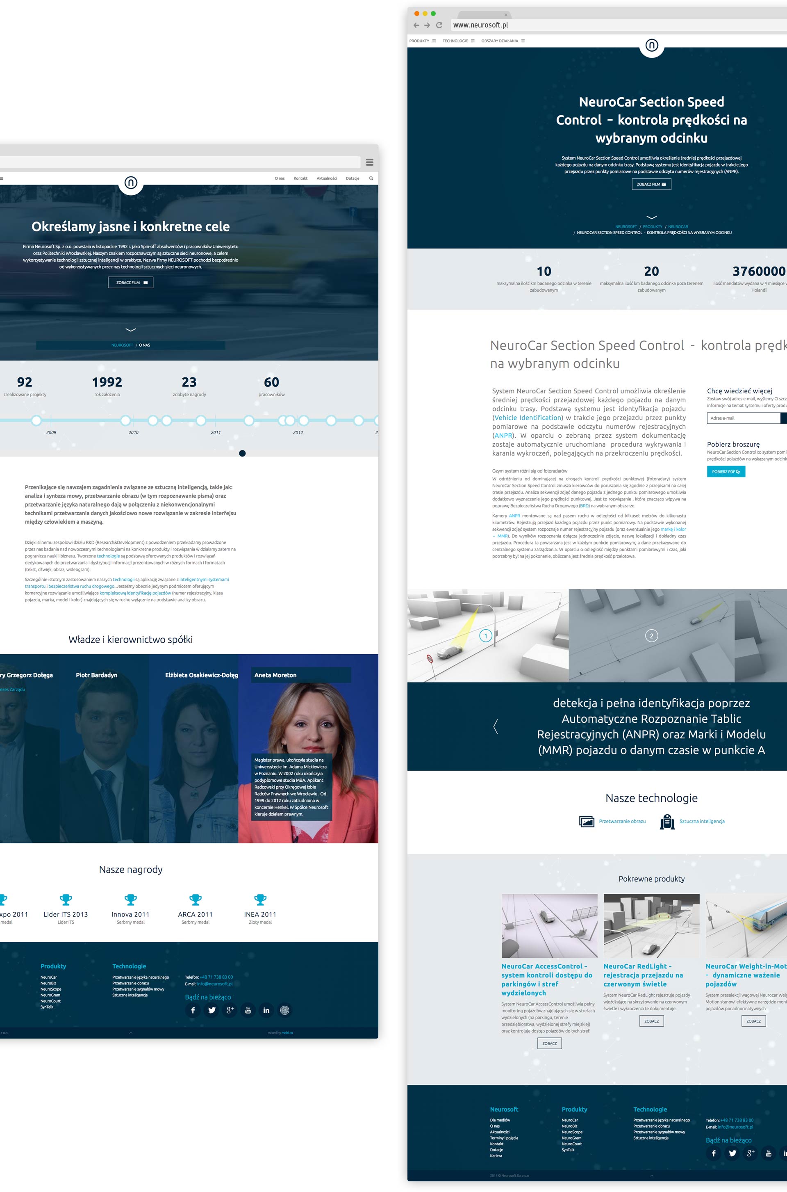787x1192 pixels.
Task: Download brochure with POBIERZ PDF button
Action: click(x=726, y=472)
